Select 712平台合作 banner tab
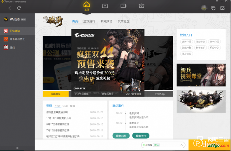231x151 pixels. coord(82,94)
